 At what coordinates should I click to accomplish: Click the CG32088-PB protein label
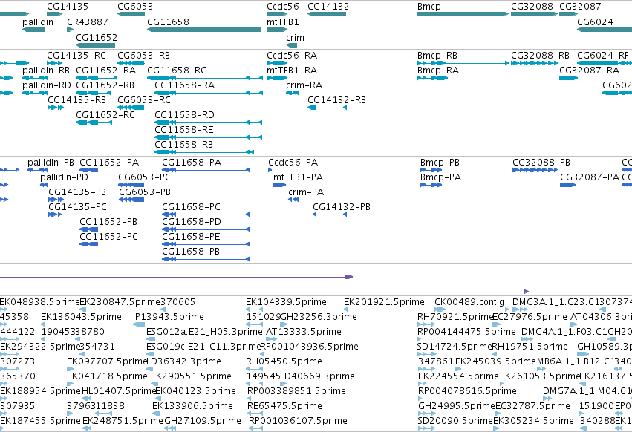tap(541, 163)
